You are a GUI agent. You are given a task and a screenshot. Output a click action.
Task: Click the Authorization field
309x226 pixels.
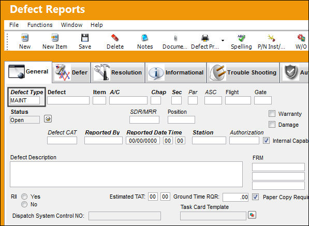pos(244,141)
